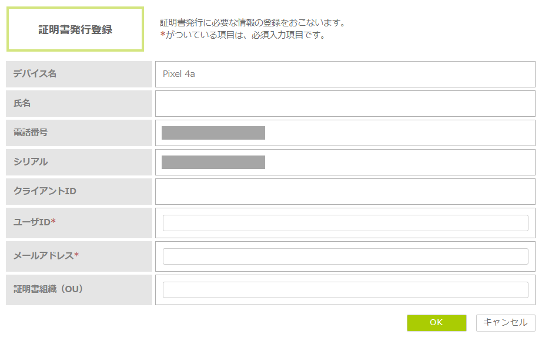Click the 電話番号 label

(x=31, y=133)
